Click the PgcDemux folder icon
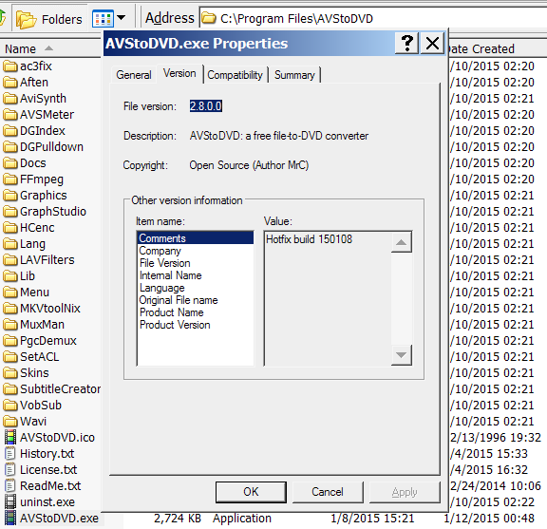Viewport: 547px width, 529px height. (9, 340)
